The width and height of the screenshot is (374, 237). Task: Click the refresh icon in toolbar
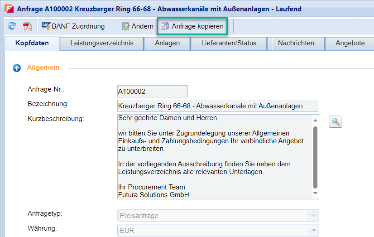(11, 26)
